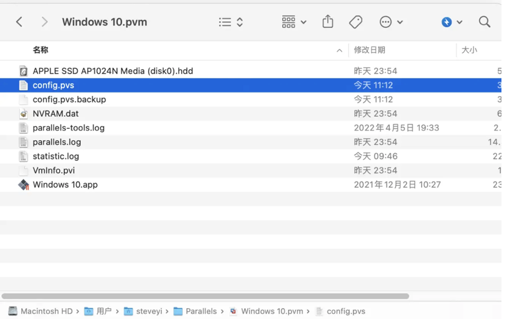
Task: Select the Windows 10.app icon
Action: click(24, 185)
